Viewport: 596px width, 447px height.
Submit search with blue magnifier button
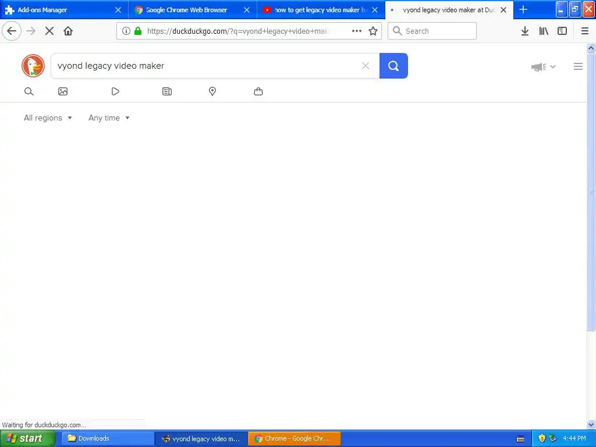coord(393,66)
